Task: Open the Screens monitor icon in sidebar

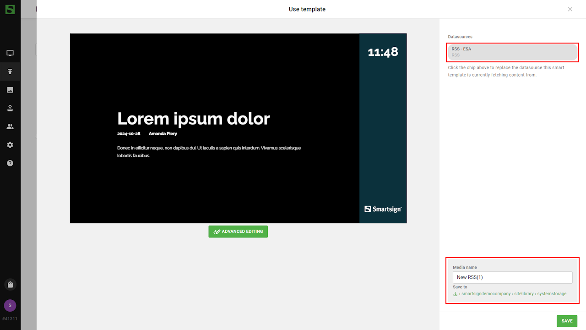Action: pyautogui.click(x=10, y=53)
